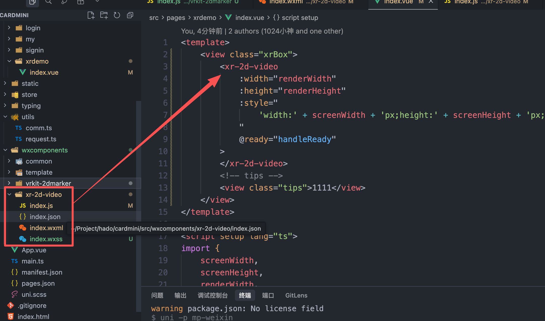Click the GitLens authors annotation line
The height and width of the screenshot is (321, 545).
262,31
